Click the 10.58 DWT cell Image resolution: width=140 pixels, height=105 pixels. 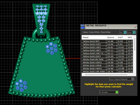coord(122,69)
